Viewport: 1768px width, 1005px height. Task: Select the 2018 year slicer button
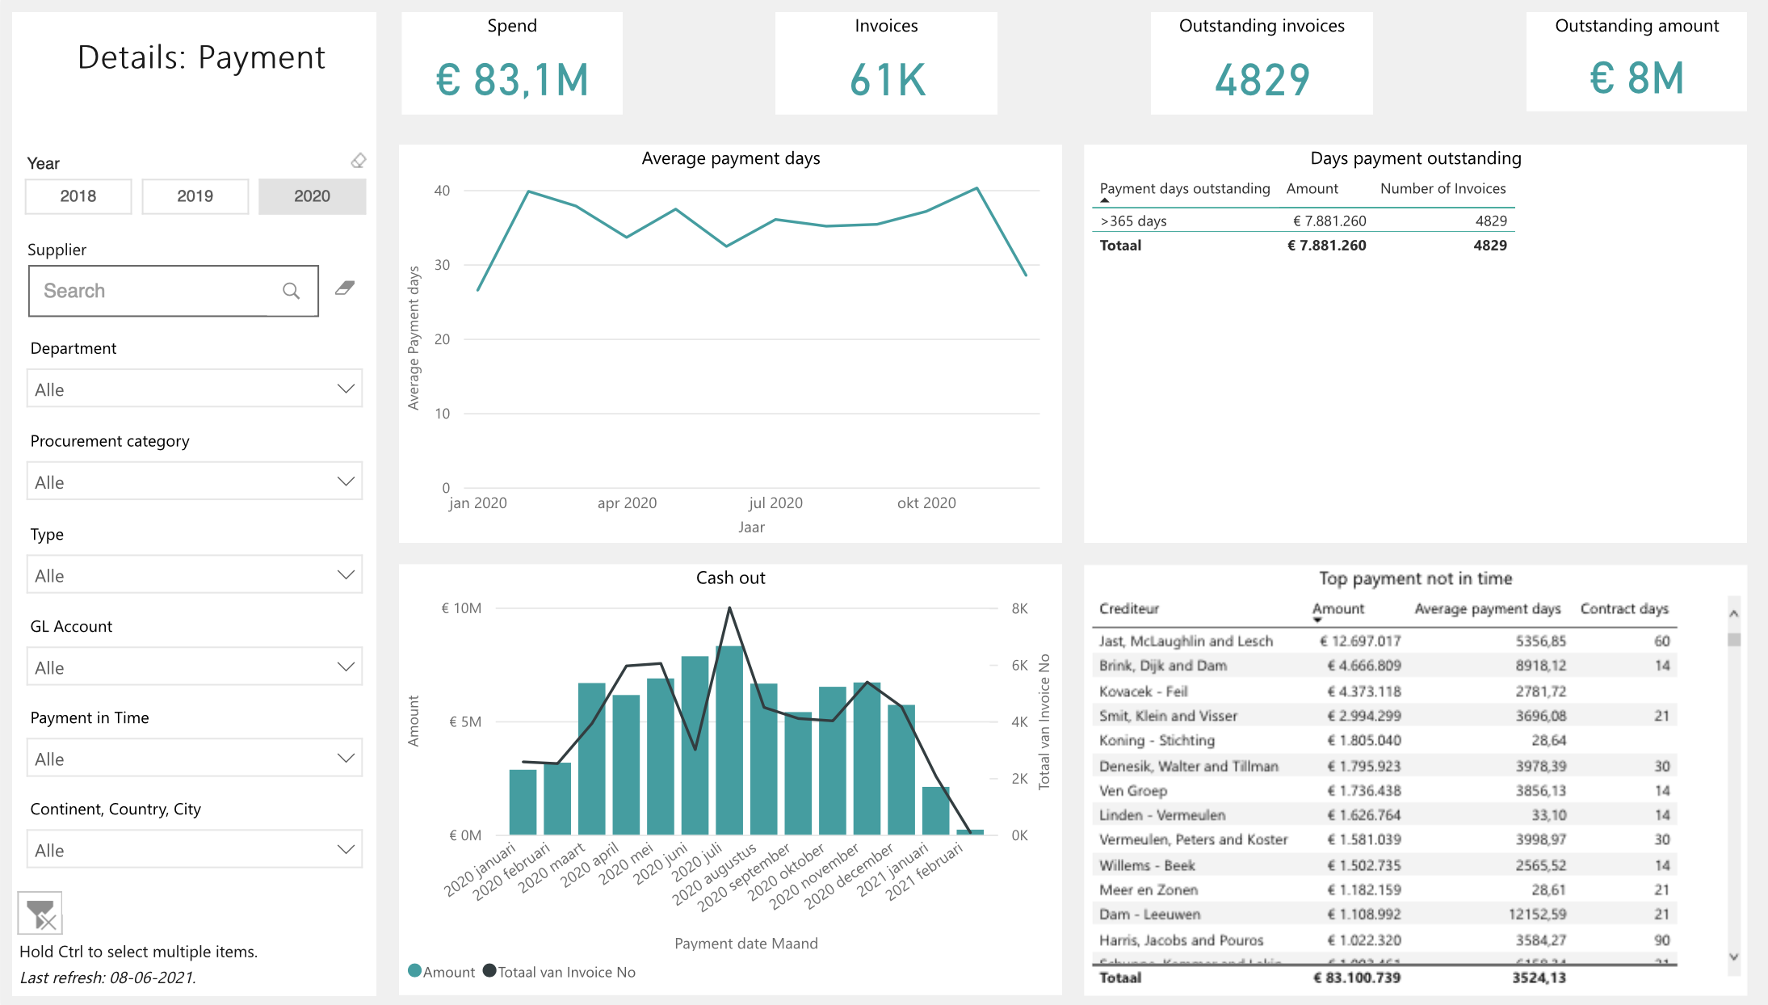78,196
